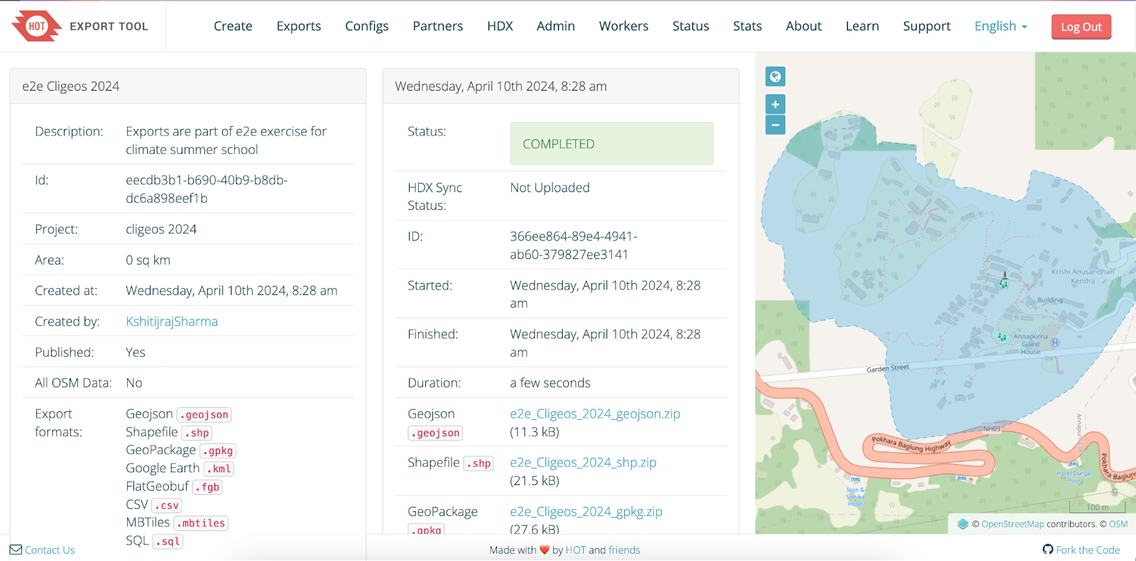
Task: Open the Configs page
Action: [x=367, y=26]
